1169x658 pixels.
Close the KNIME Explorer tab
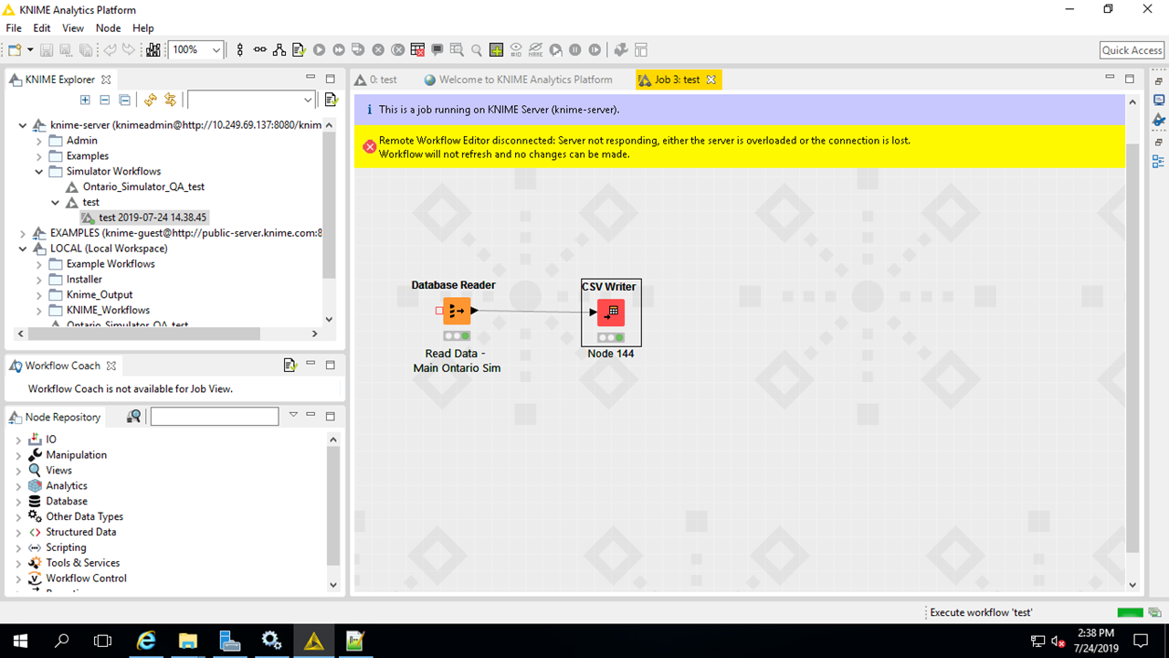[106, 80]
